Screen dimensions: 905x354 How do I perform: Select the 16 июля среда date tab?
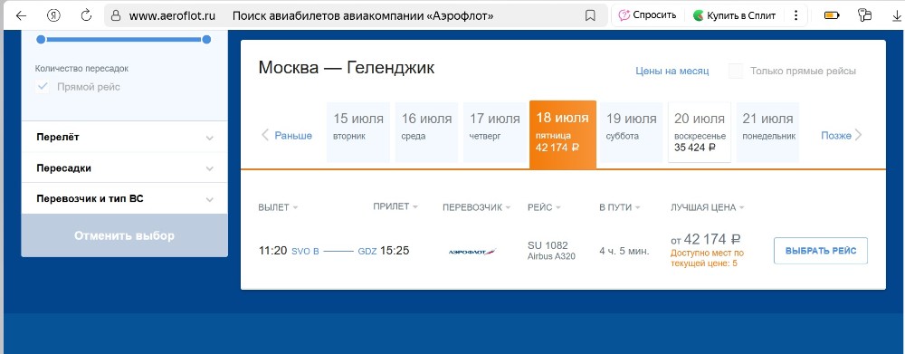coord(426,132)
